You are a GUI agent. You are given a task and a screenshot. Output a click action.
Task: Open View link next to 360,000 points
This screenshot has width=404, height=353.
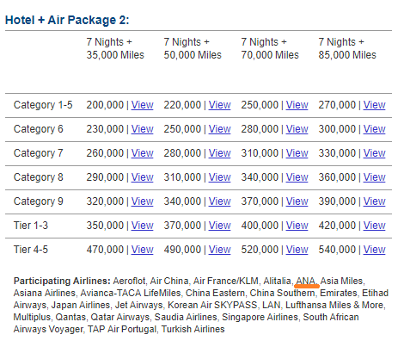click(374, 177)
